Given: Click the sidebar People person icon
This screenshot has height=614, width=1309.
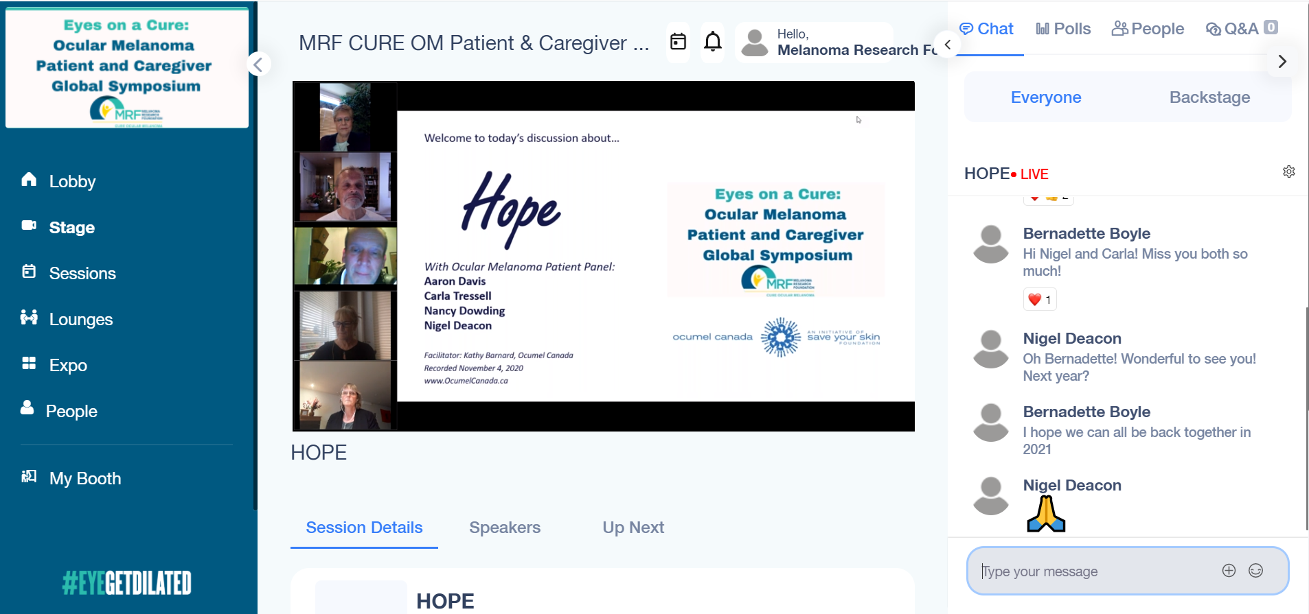Looking at the screenshot, I should [27, 408].
